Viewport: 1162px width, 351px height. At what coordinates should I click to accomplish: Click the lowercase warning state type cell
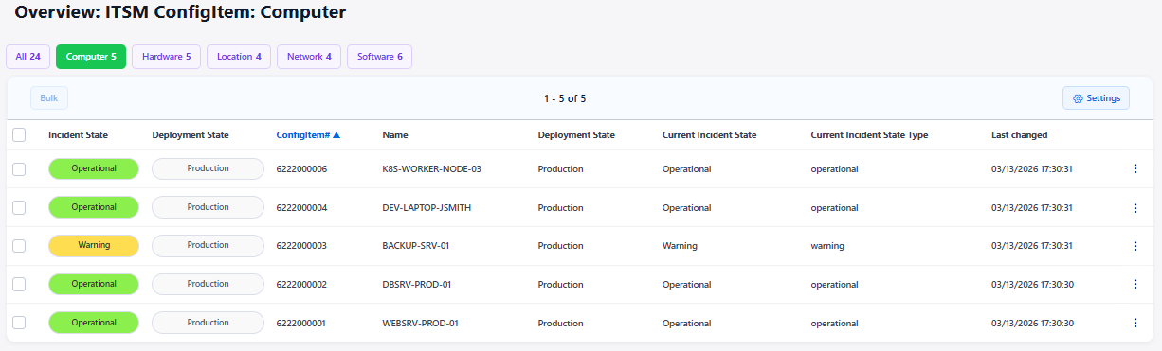click(827, 246)
